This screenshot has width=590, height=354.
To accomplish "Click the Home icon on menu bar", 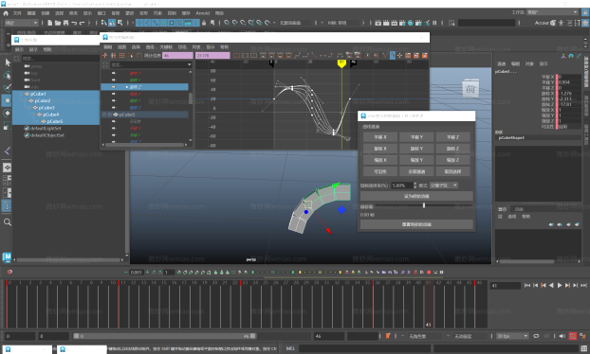I will tap(6, 13).
